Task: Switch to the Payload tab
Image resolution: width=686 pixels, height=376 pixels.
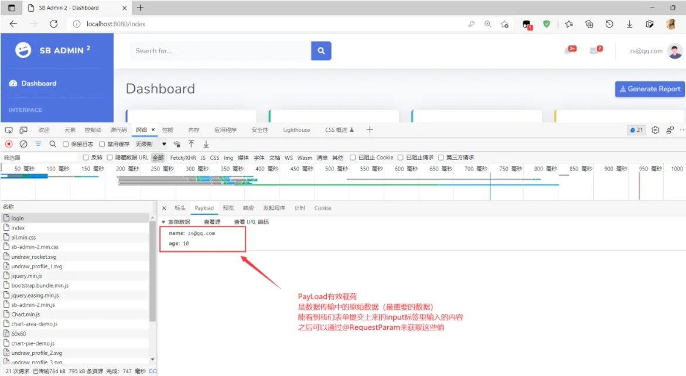Action: pyautogui.click(x=204, y=208)
